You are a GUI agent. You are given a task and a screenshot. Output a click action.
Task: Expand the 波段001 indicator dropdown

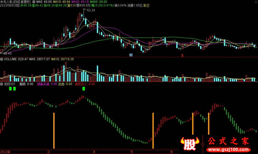coord(2,84)
